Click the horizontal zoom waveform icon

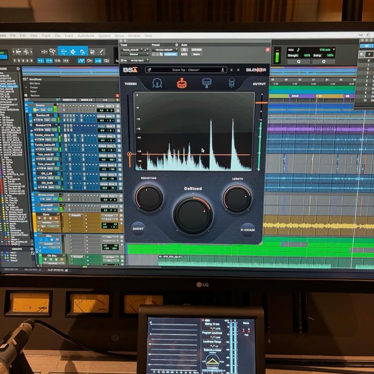(x=18, y=51)
